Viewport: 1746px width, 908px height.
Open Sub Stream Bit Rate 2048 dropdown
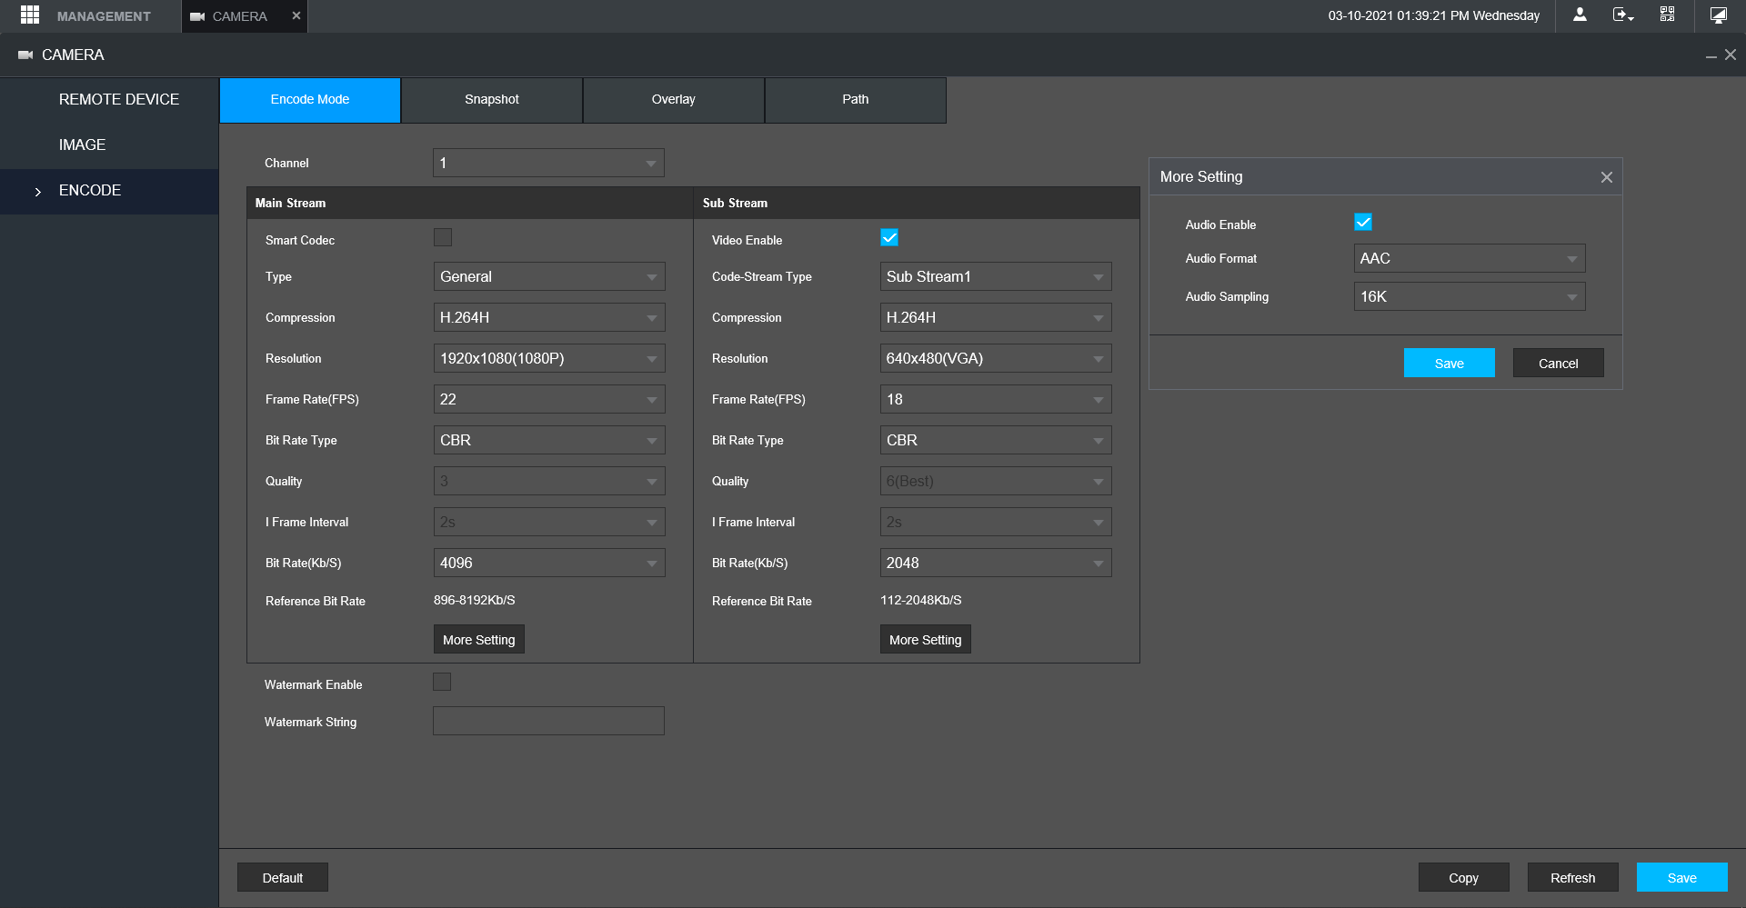[x=996, y=564]
